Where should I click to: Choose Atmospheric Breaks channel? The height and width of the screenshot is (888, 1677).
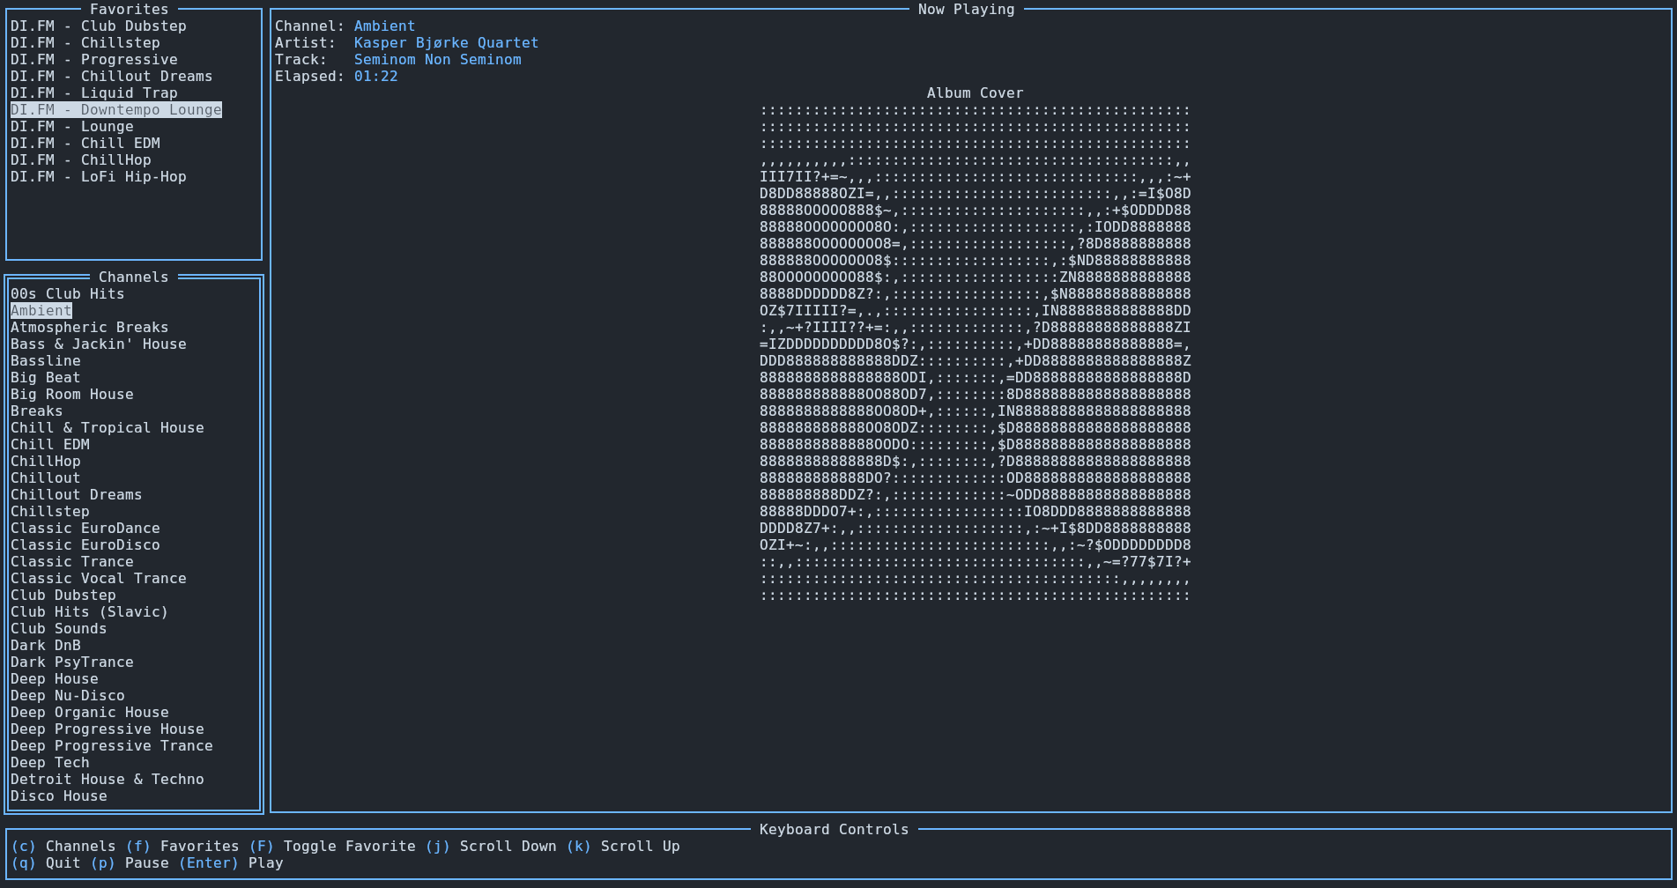click(x=90, y=327)
